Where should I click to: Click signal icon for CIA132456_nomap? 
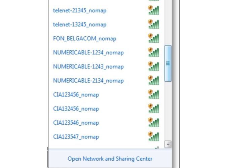click(153, 108)
